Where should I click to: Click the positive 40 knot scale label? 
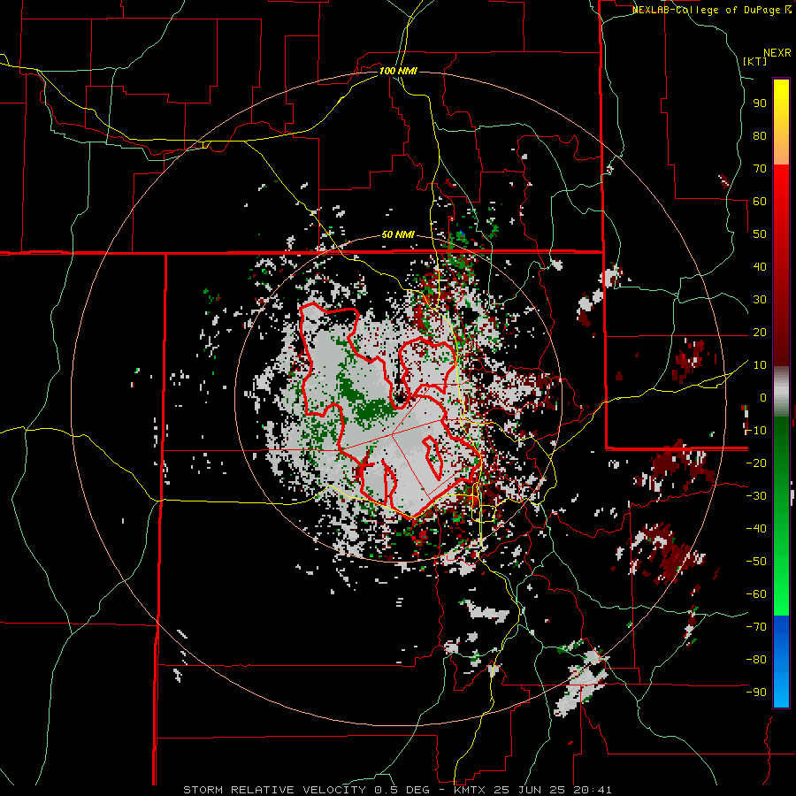point(760,267)
